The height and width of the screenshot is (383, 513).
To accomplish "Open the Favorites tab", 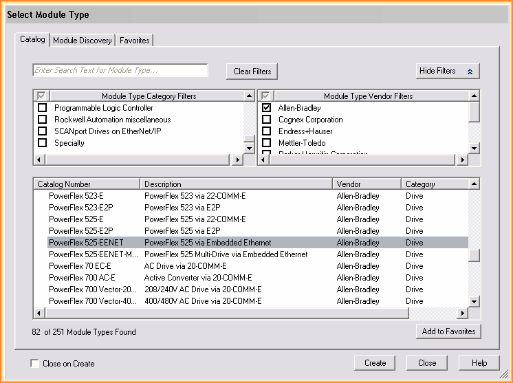I will coord(135,41).
